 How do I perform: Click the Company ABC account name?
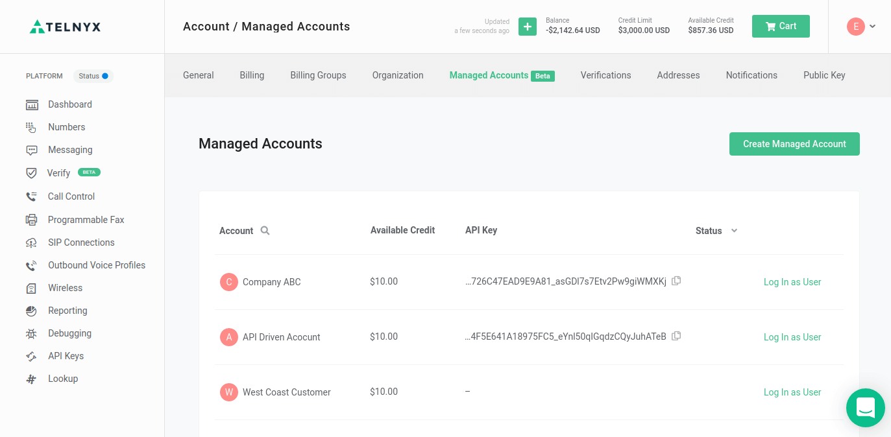pos(272,282)
